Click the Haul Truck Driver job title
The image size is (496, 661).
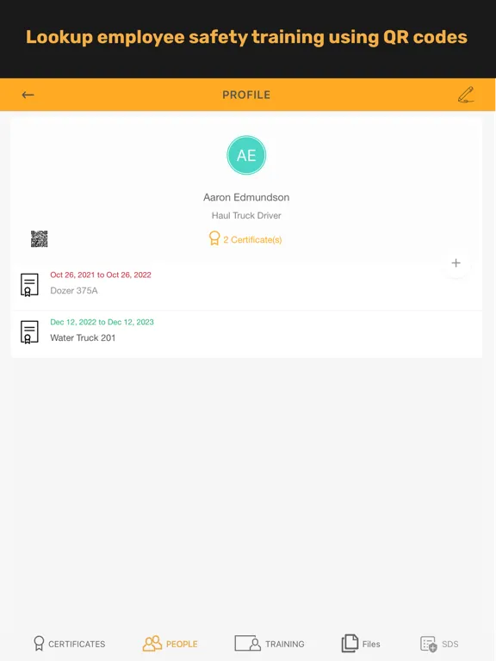[x=246, y=215]
